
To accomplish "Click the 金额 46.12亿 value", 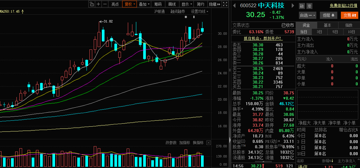I will (x=287, y=103).
